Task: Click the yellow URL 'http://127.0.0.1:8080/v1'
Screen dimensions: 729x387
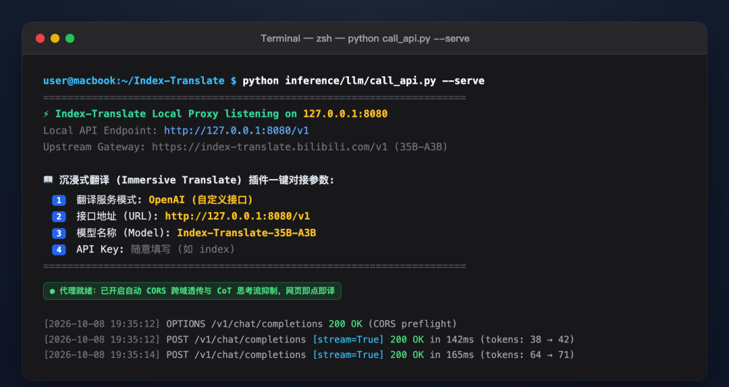Action: pyautogui.click(x=237, y=216)
